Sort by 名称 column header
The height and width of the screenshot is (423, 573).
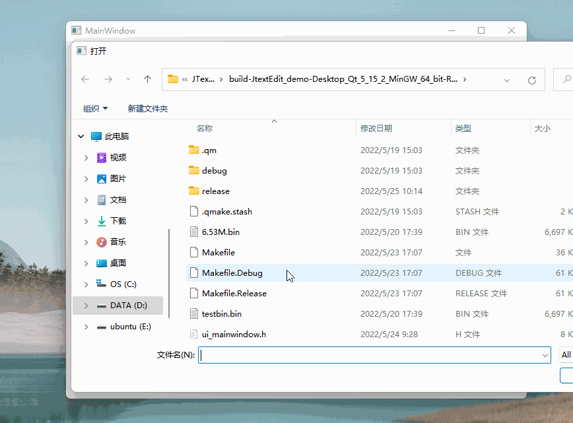205,129
